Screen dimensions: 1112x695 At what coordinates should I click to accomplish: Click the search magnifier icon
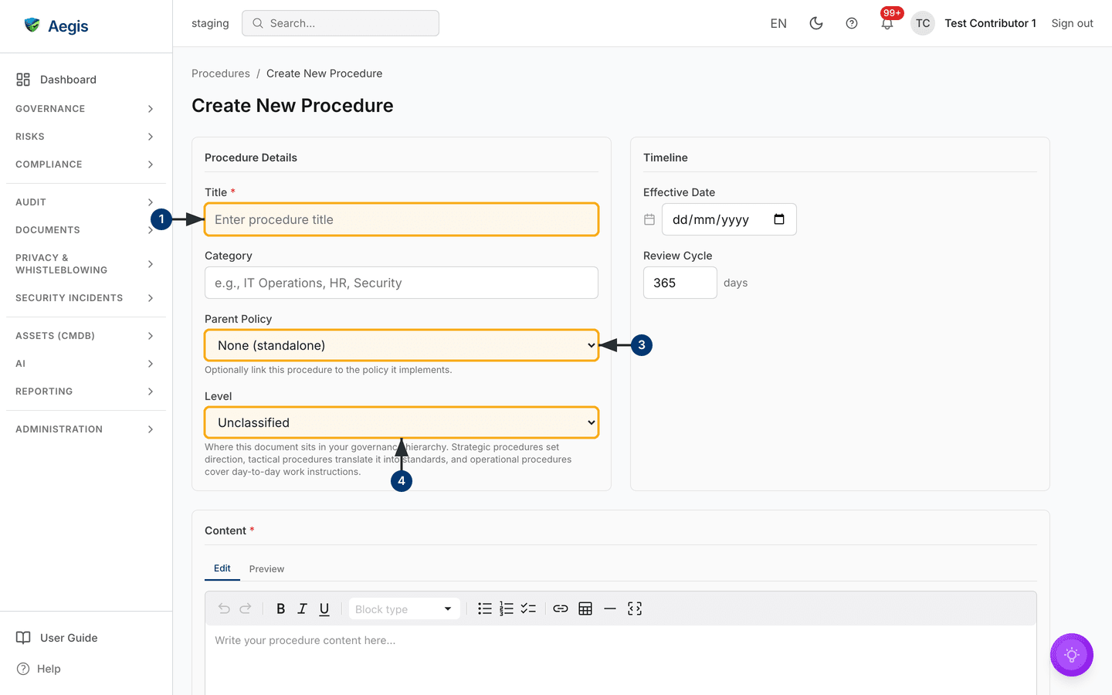pos(258,23)
